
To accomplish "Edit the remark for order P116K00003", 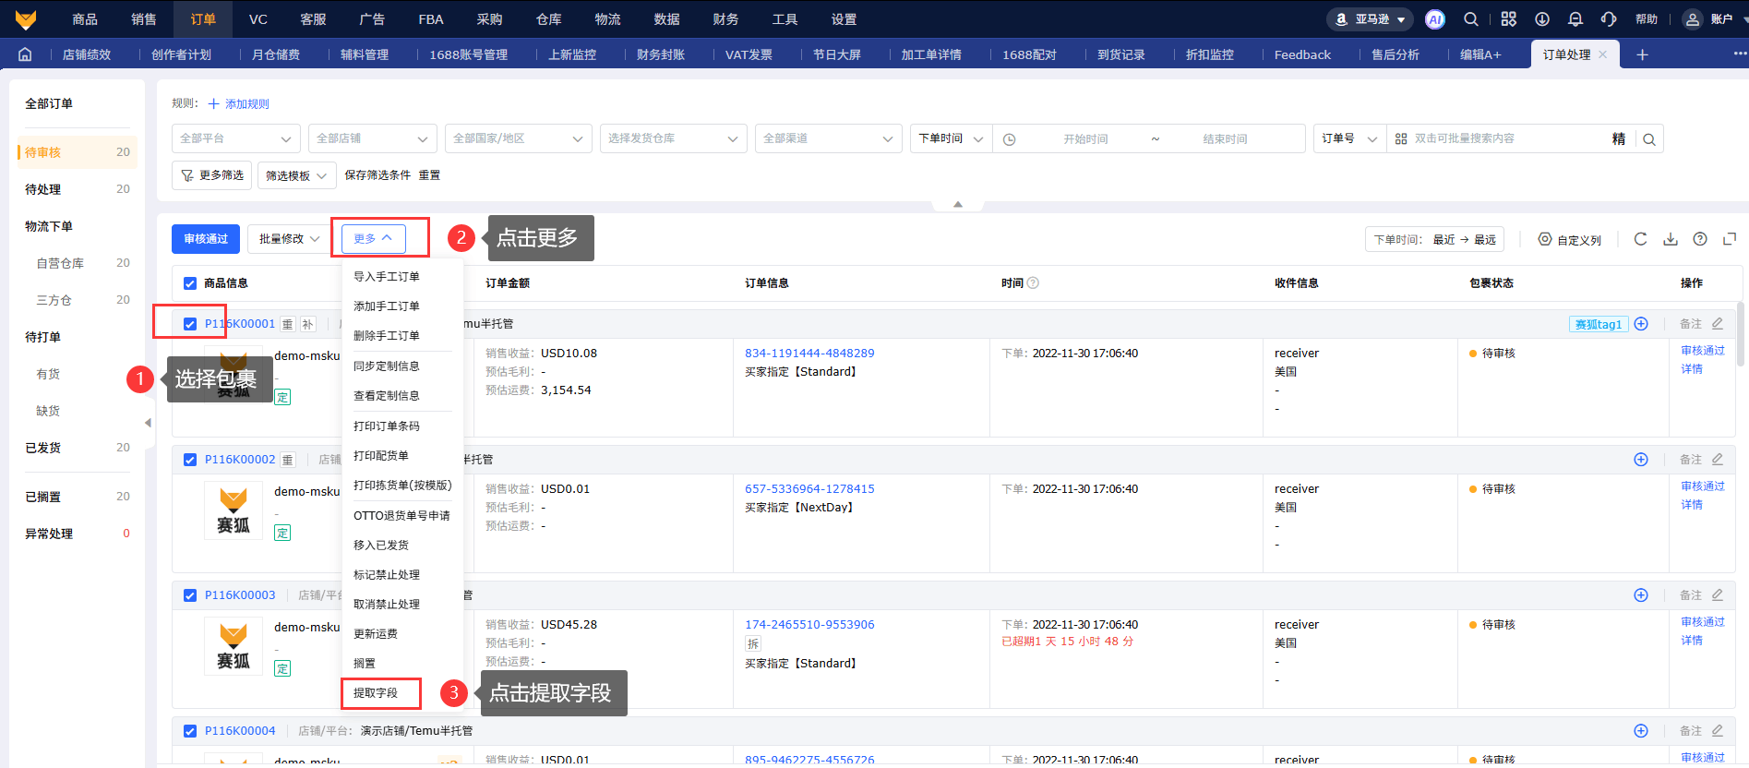I will coord(1718,595).
